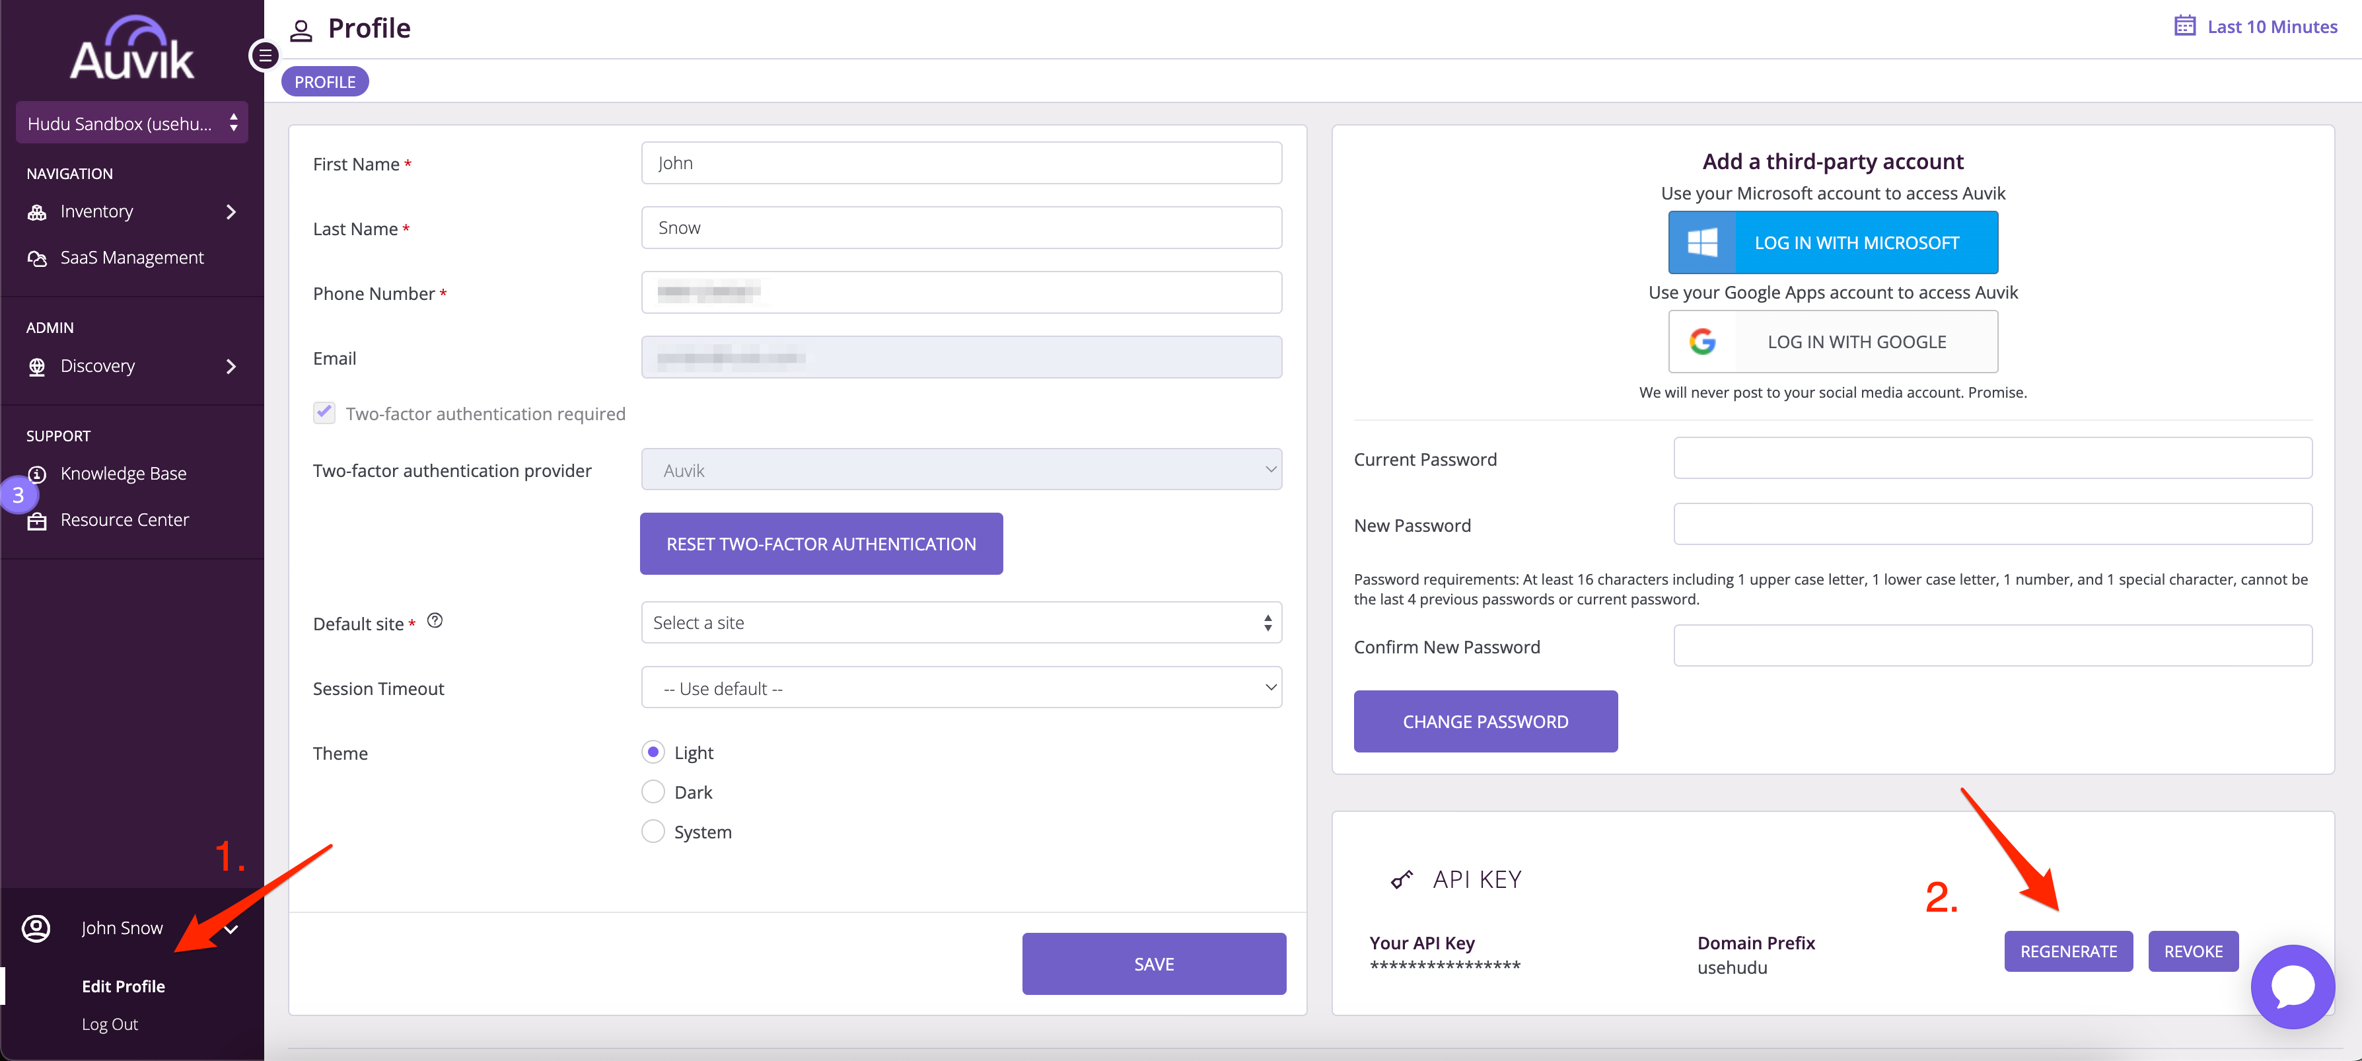The width and height of the screenshot is (2362, 1061).
Task: Focus the New Password field
Action: point(1993,525)
